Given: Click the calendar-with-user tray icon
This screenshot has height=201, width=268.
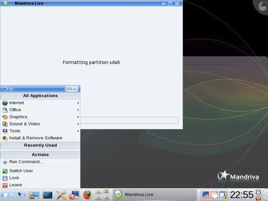Looking at the screenshot, I should 223,195.
